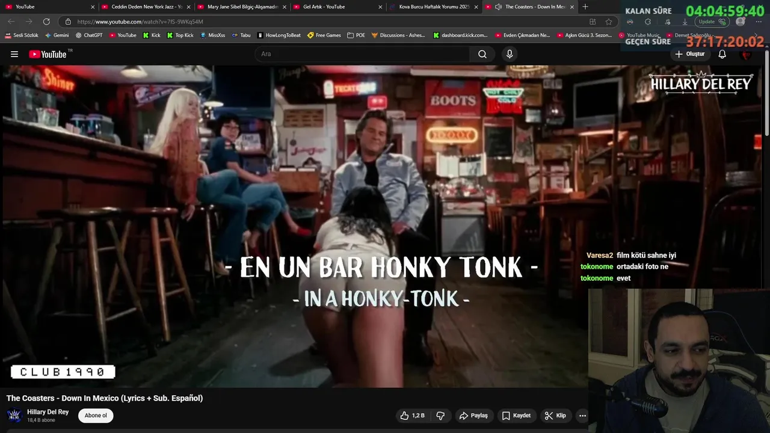Open the Top Kick bookmark
Image resolution: width=770 pixels, height=433 pixels.
[x=180, y=35]
